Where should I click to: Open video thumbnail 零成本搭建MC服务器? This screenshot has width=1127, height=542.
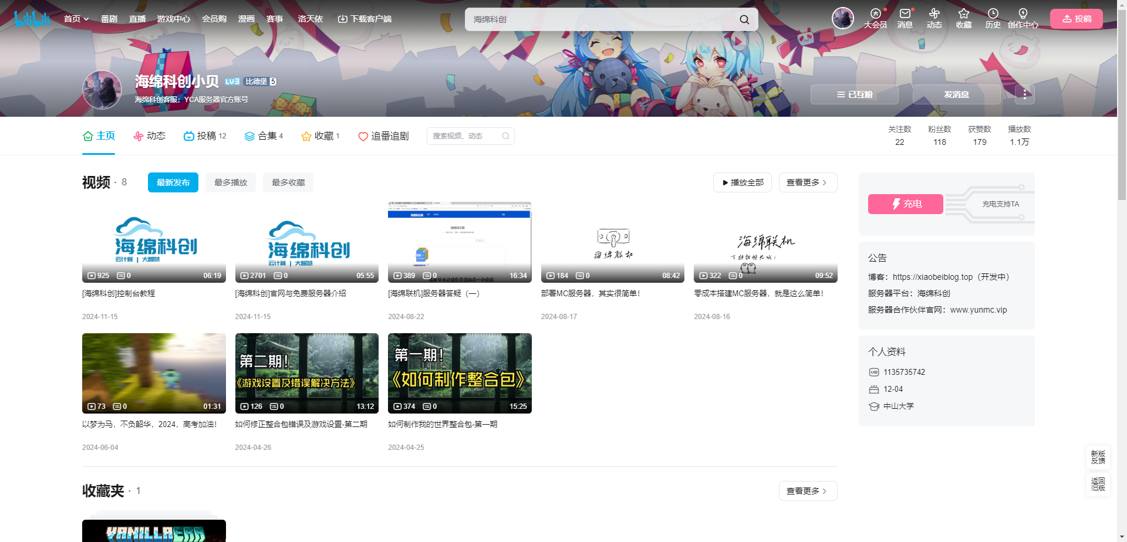pos(765,242)
